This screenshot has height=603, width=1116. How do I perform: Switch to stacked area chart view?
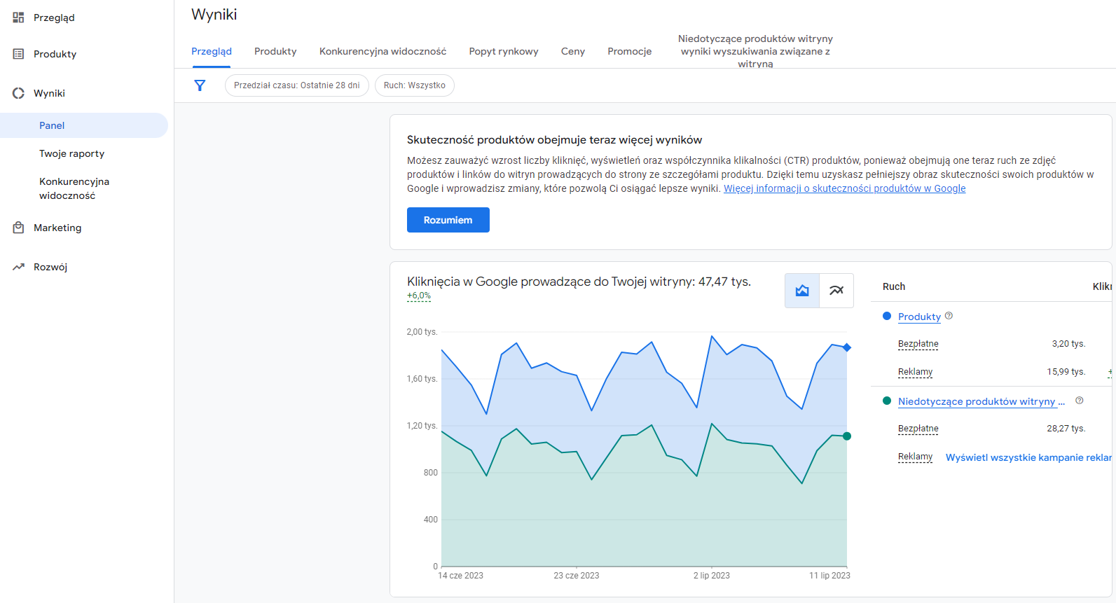point(802,291)
